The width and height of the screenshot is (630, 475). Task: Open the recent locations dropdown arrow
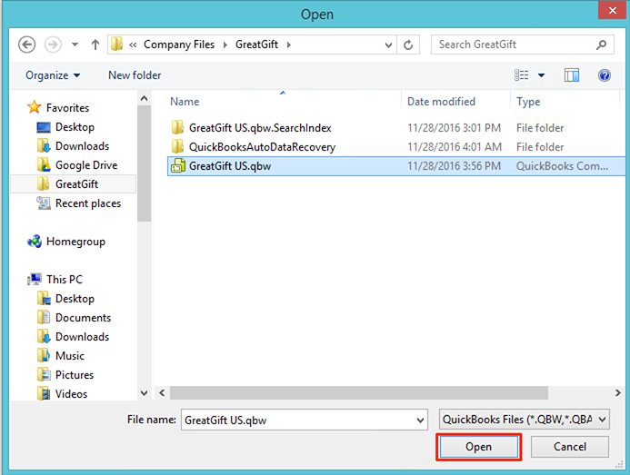click(x=75, y=45)
